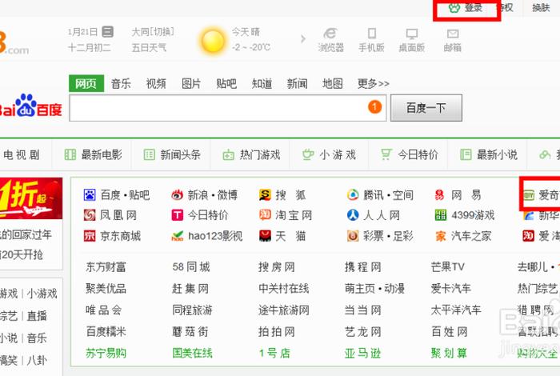This screenshot has height=376, width=560.
Task: Switch city using 大同[切换]
Action: [152, 32]
